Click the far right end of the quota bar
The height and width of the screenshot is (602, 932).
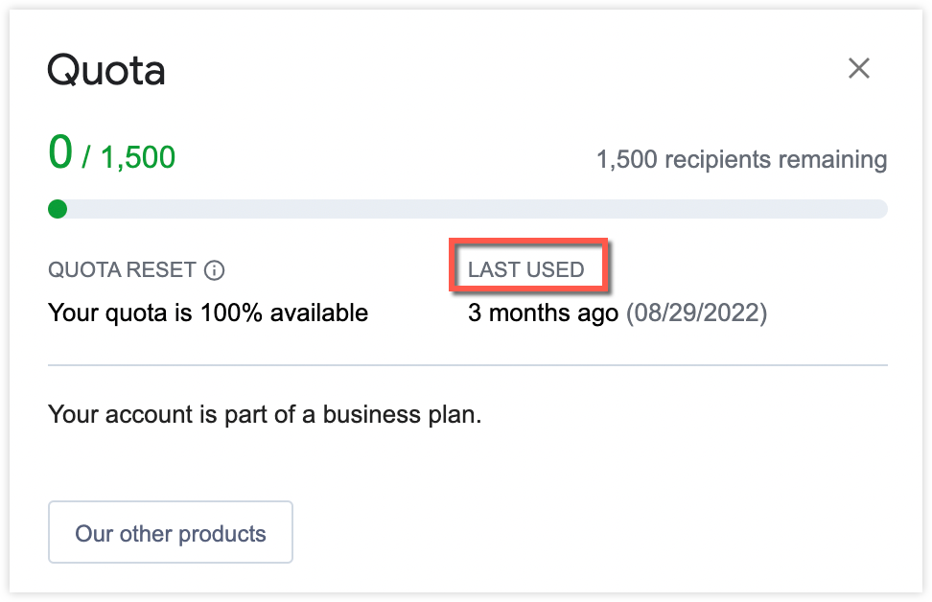880,209
